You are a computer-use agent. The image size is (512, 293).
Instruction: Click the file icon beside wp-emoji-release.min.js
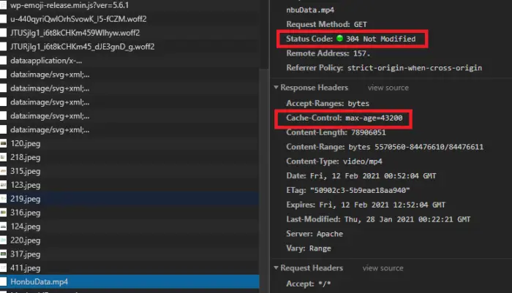click(x=4, y=5)
